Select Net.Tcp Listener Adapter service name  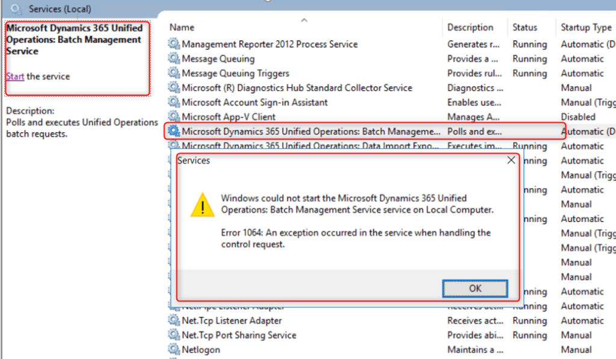232,321
